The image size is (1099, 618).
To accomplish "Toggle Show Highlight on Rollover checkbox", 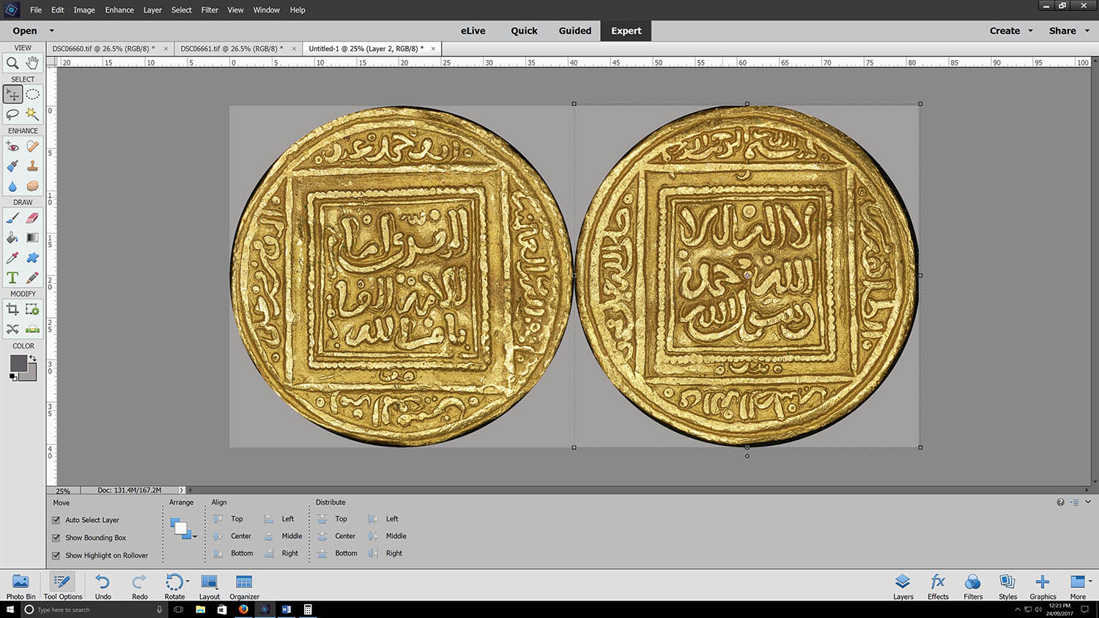I will [56, 555].
